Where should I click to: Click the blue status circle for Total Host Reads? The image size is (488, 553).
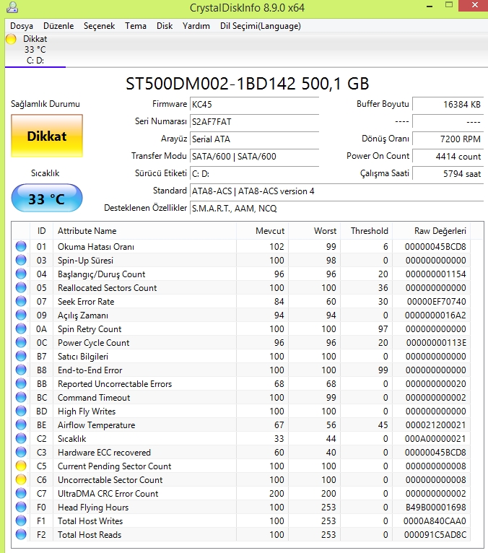(x=20, y=535)
